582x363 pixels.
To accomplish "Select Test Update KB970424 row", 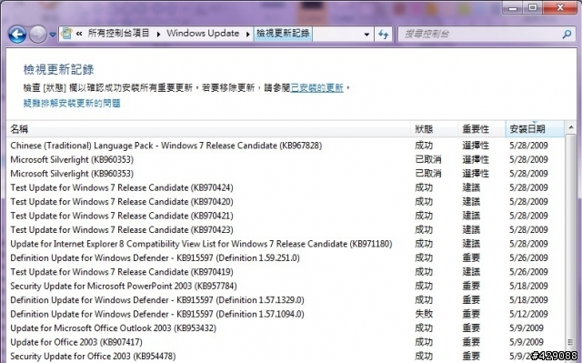I will [286, 187].
